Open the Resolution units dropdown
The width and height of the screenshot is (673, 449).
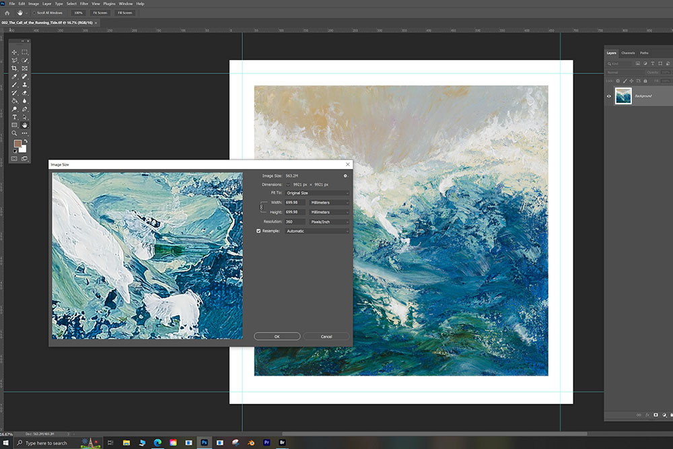329,221
